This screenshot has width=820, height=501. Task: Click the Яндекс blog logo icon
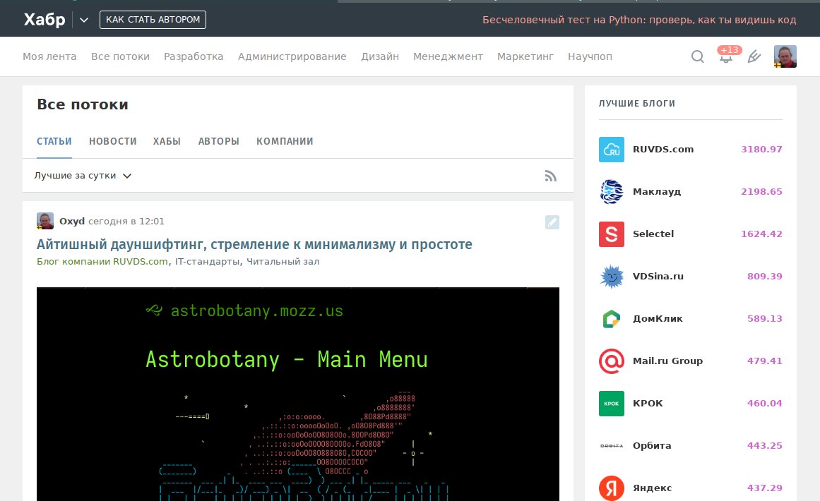[x=612, y=488]
